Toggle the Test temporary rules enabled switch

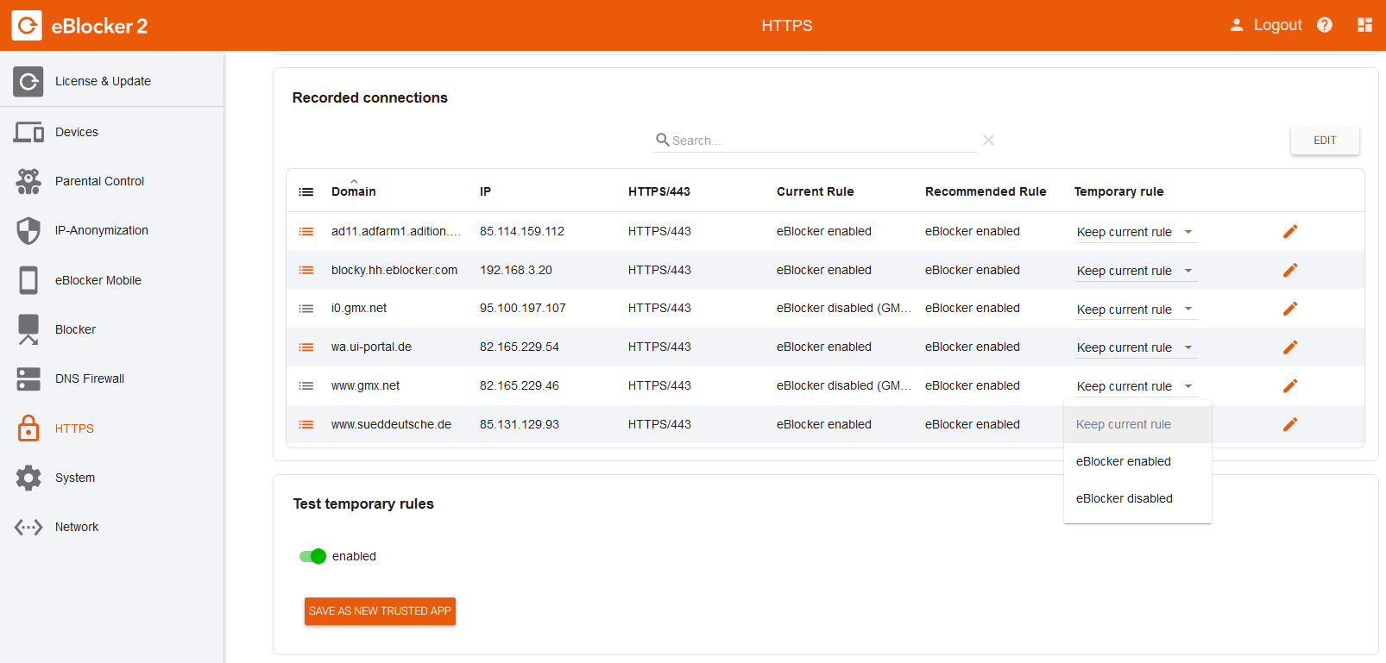pos(312,556)
